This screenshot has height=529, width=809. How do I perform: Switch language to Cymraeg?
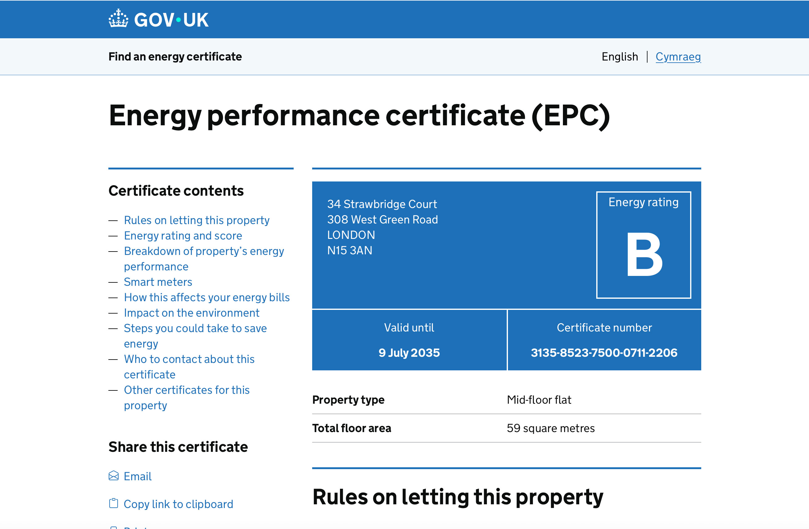(x=678, y=56)
